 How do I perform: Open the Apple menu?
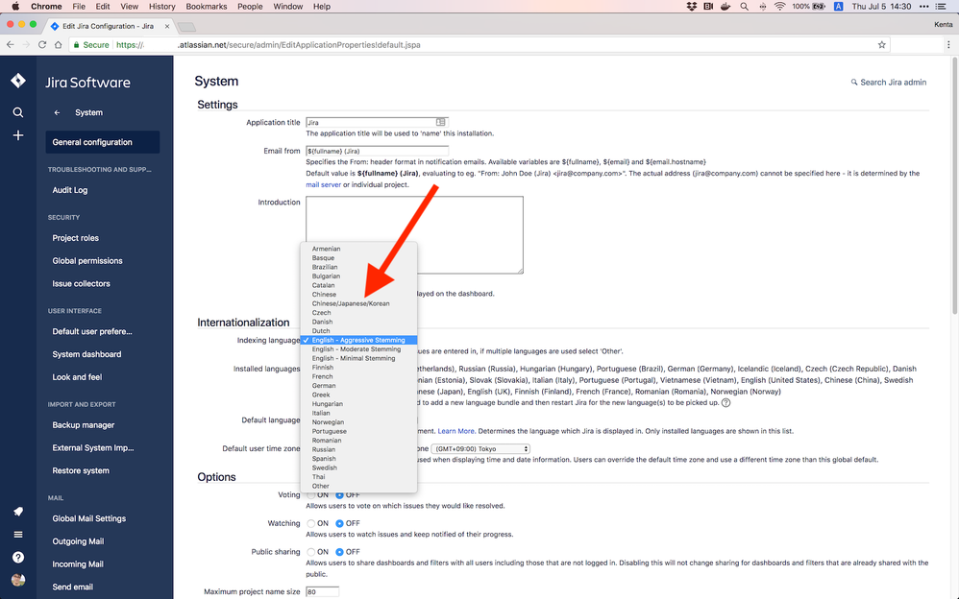[15, 6]
